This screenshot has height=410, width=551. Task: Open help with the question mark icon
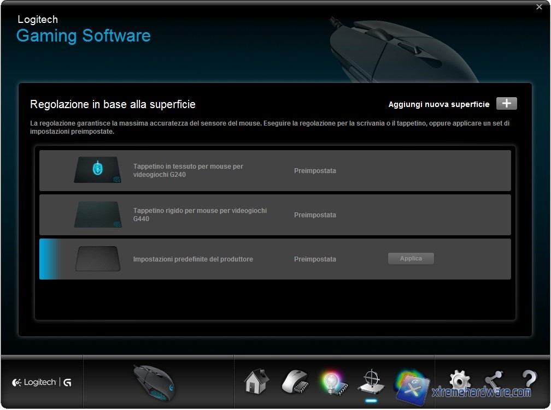click(x=528, y=381)
